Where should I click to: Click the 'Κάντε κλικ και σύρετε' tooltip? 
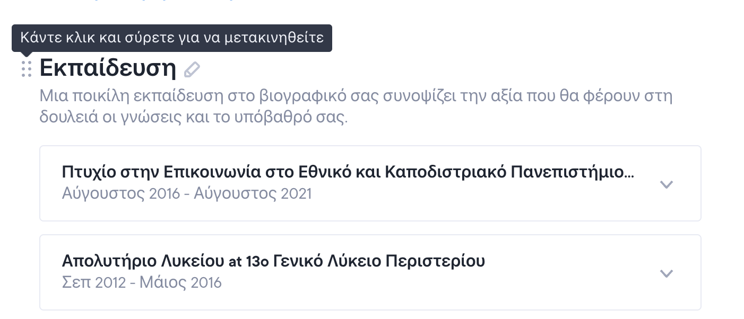click(171, 38)
